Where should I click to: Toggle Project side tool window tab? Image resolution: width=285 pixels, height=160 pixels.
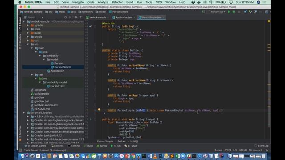(20, 23)
